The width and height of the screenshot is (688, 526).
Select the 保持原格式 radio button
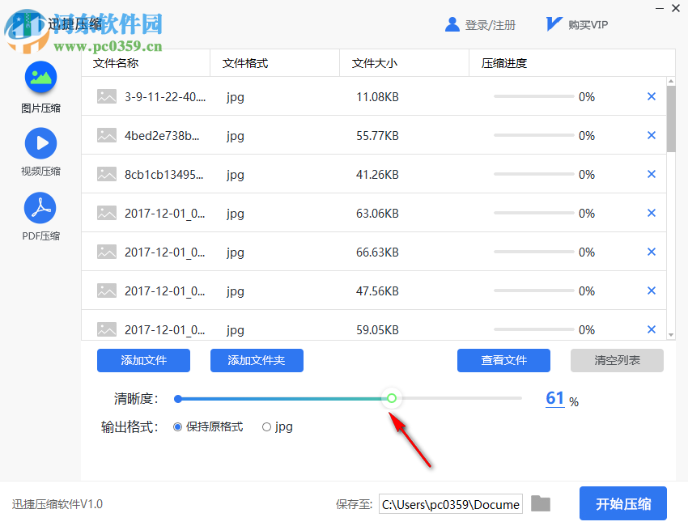tap(176, 426)
